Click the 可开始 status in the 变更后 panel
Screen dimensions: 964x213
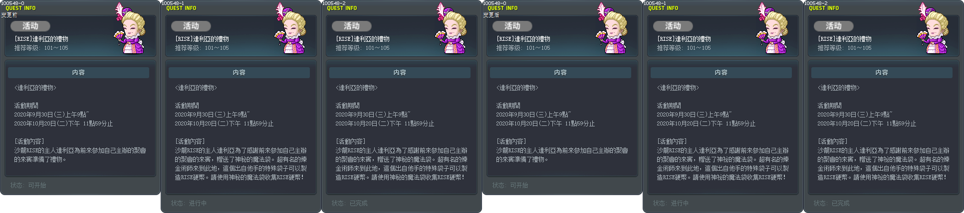point(519,185)
